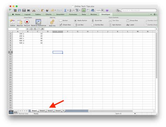Click cell containing 100

[x=18, y=34]
